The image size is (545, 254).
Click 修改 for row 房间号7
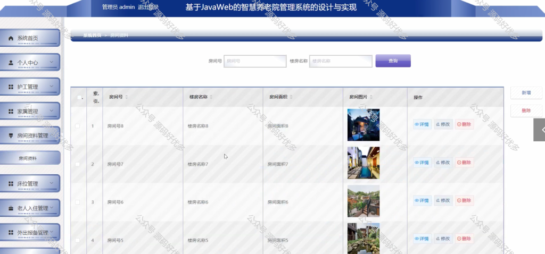443,163
